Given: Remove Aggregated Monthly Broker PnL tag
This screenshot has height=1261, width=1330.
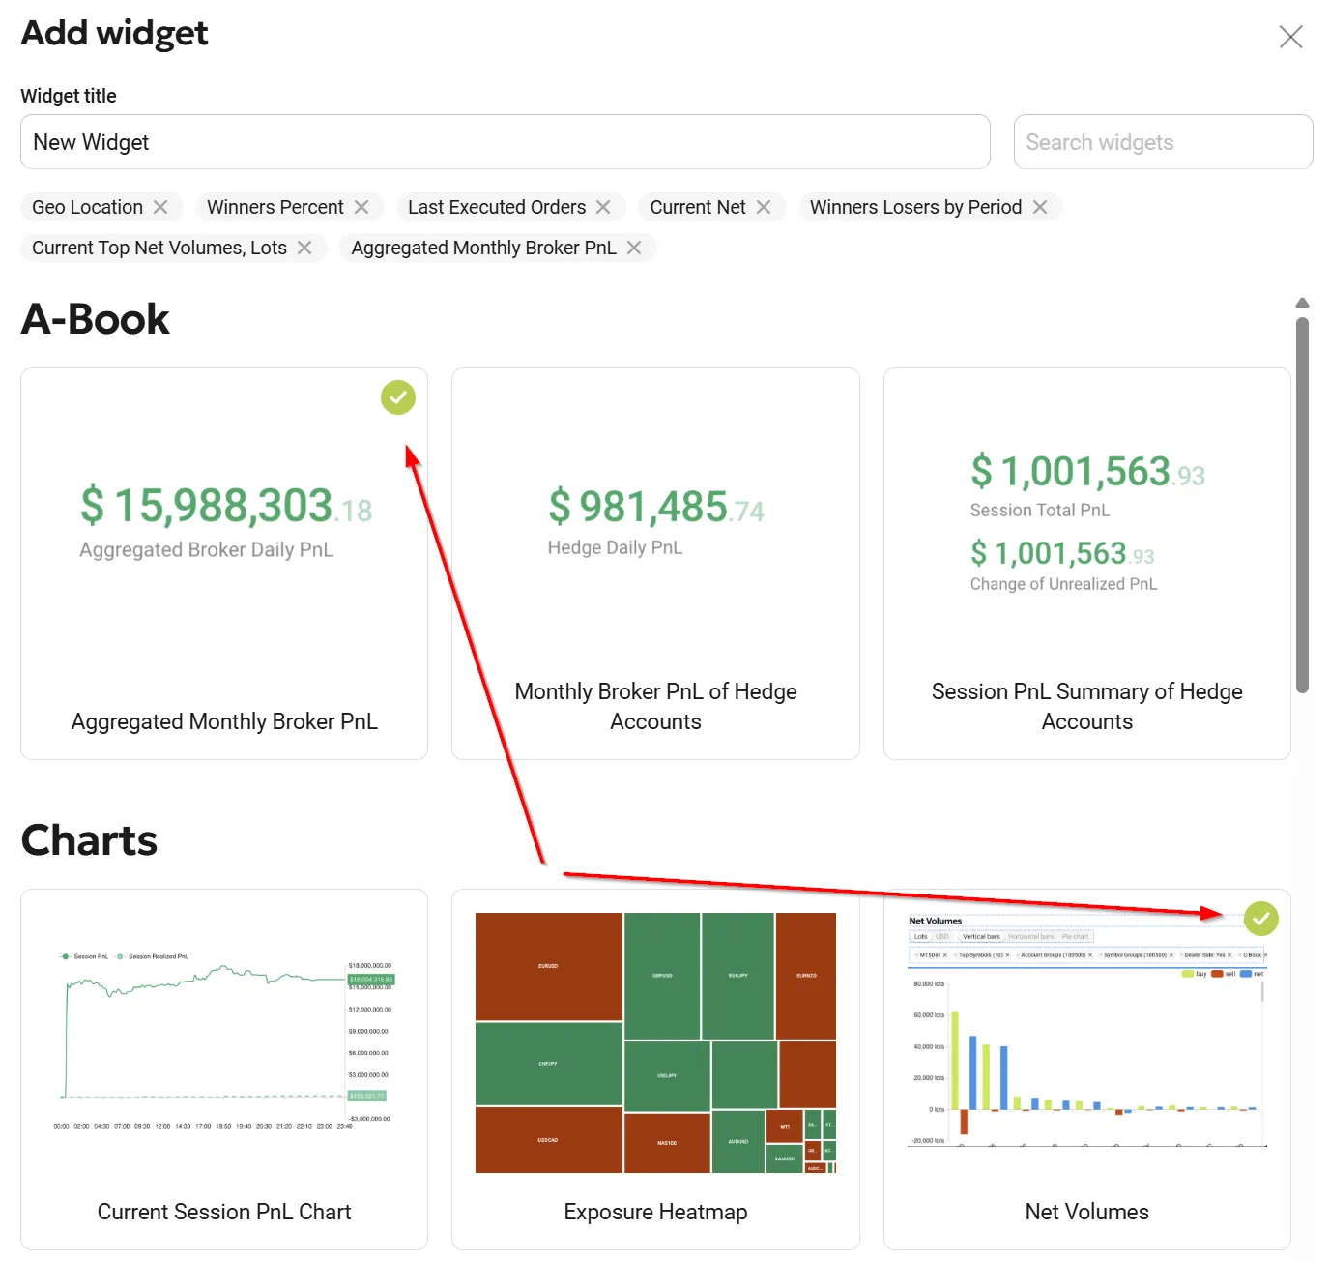Looking at the screenshot, I should coord(634,248).
